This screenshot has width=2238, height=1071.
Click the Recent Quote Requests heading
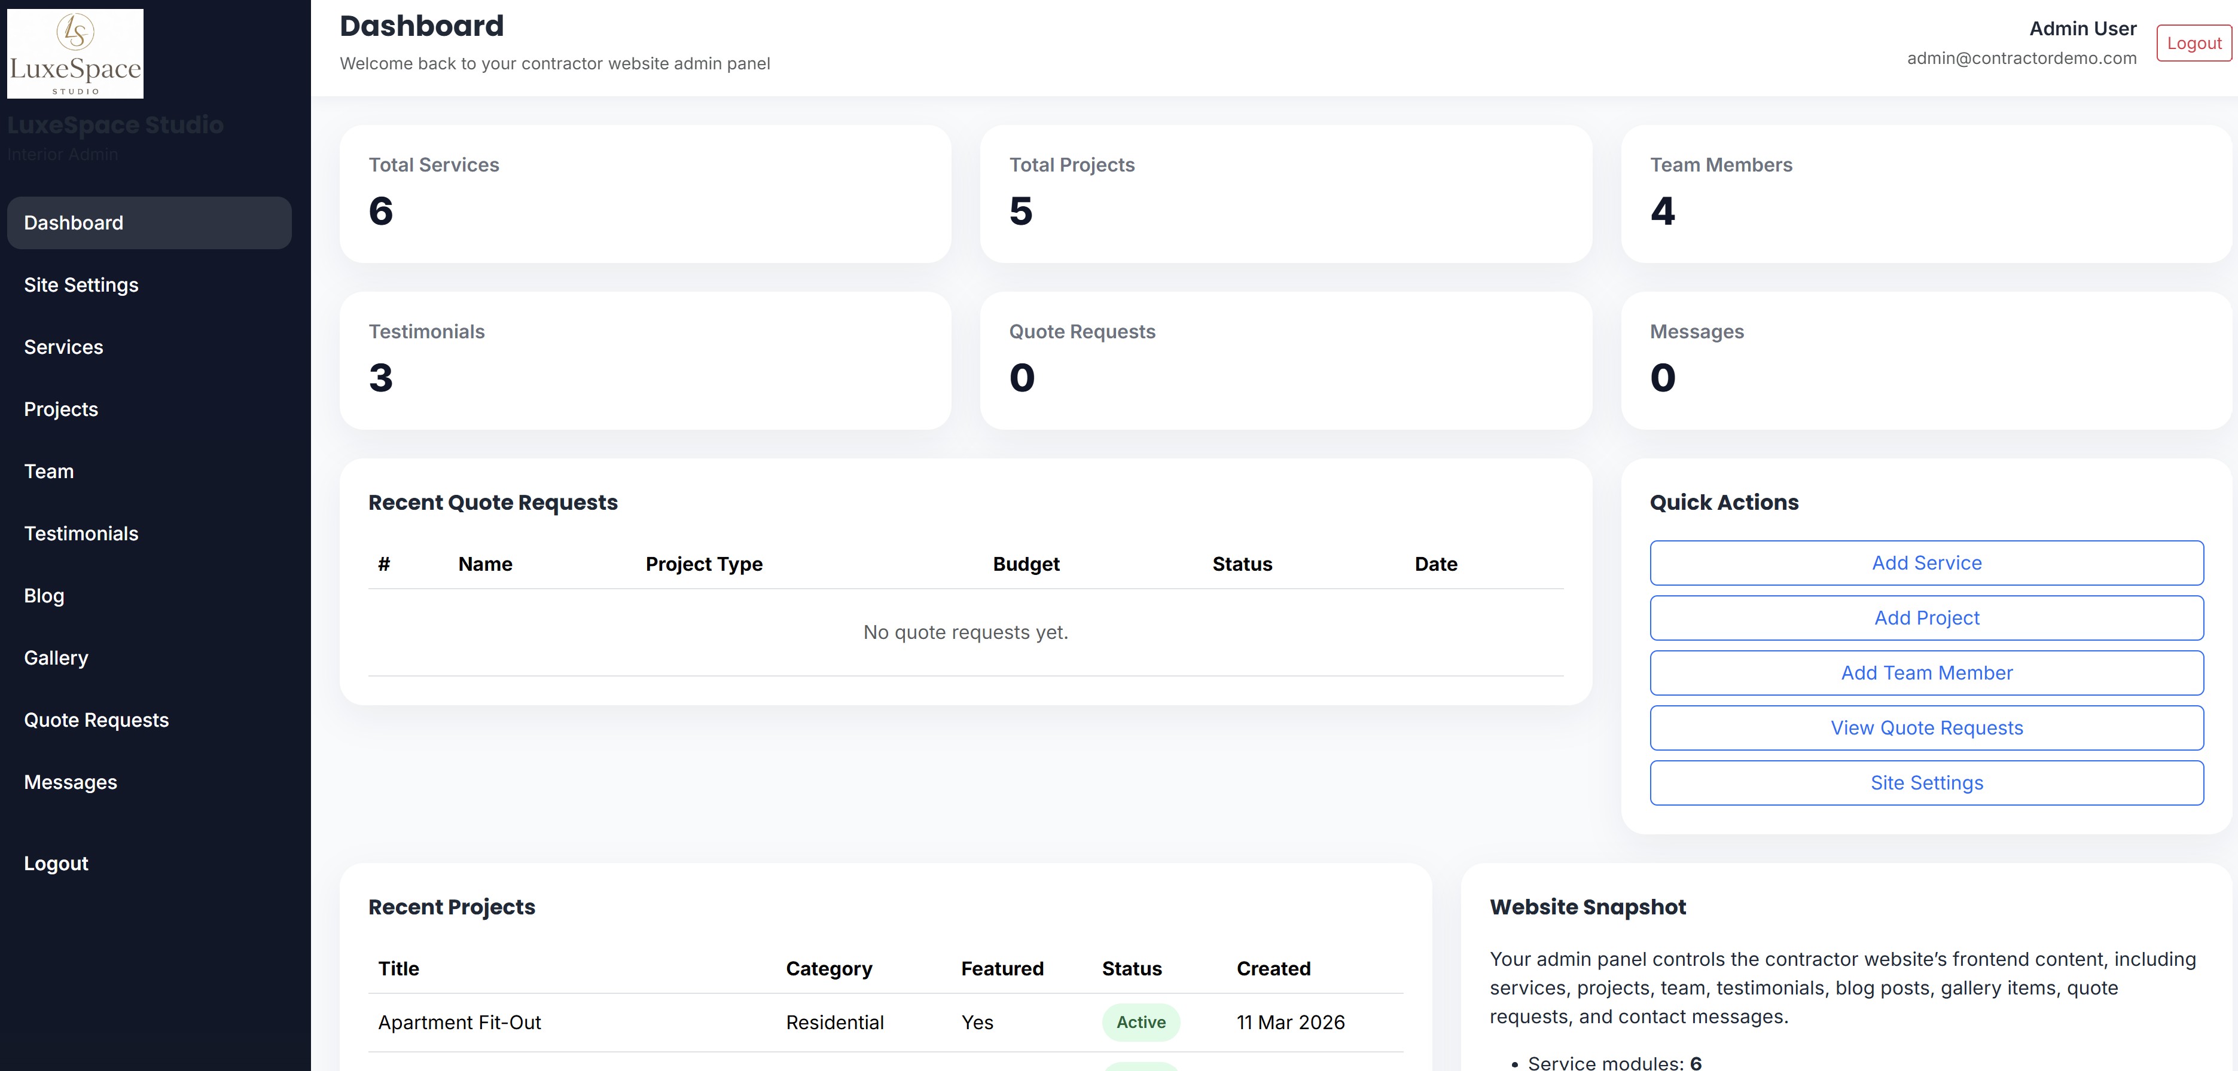493,503
